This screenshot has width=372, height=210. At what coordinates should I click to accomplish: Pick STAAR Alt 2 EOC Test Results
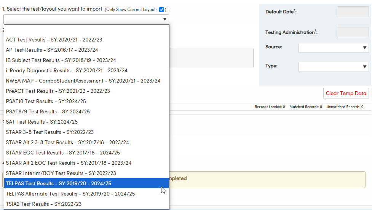tap(86, 163)
